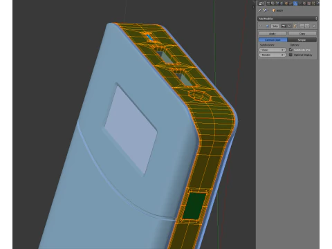The height and width of the screenshot is (249, 332).
Task: Decrease View subdivisions with left arrow
Action: (x=261, y=50)
